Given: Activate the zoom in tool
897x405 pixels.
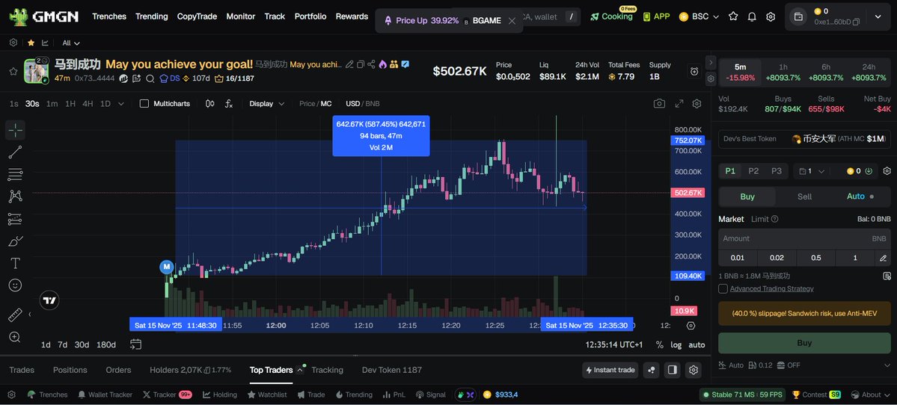Looking at the screenshot, I should pos(16,337).
